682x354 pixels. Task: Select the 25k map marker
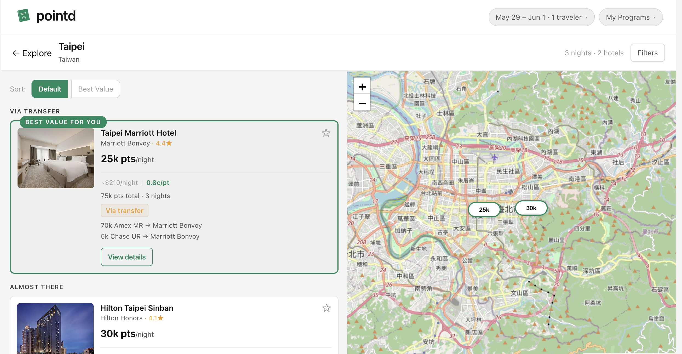coord(484,210)
